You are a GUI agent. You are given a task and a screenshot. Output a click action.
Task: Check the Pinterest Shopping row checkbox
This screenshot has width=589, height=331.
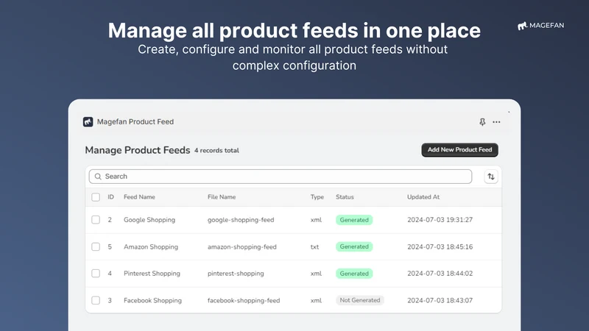coord(96,273)
